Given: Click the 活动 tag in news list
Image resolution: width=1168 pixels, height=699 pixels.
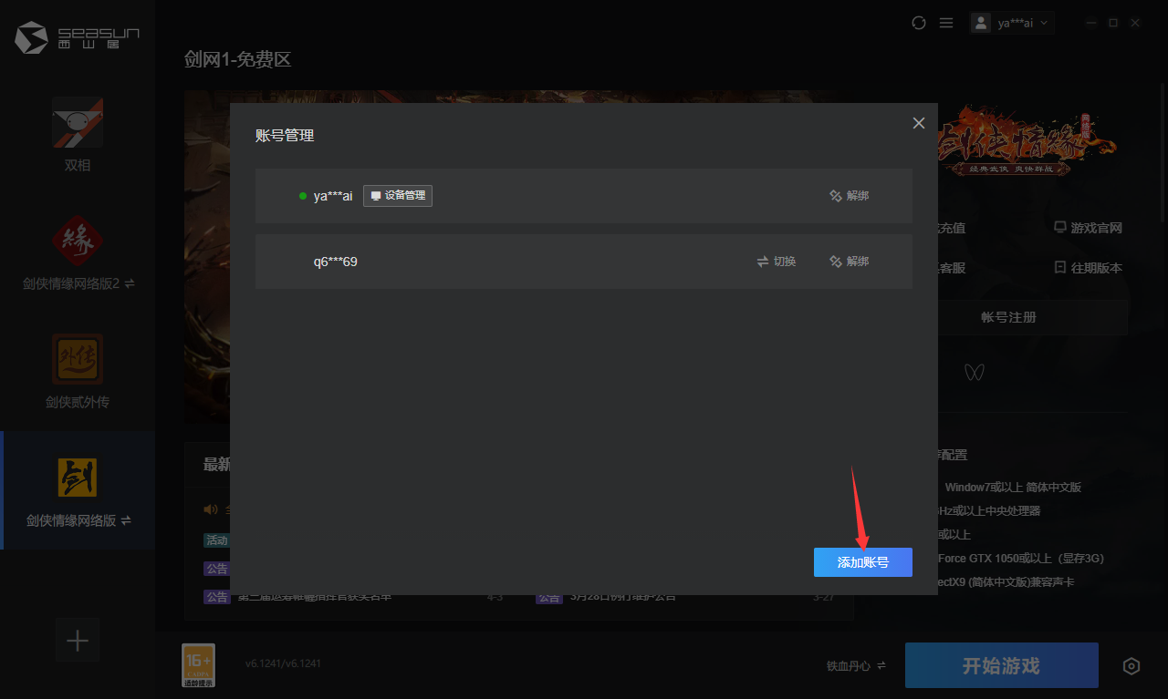Looking at the screenshot, I should click(216, 540).
